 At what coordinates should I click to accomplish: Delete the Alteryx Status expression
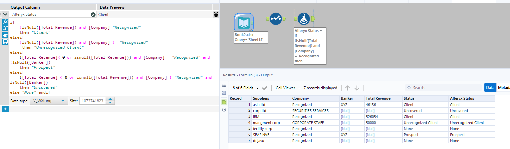click(x=216, y=14)
